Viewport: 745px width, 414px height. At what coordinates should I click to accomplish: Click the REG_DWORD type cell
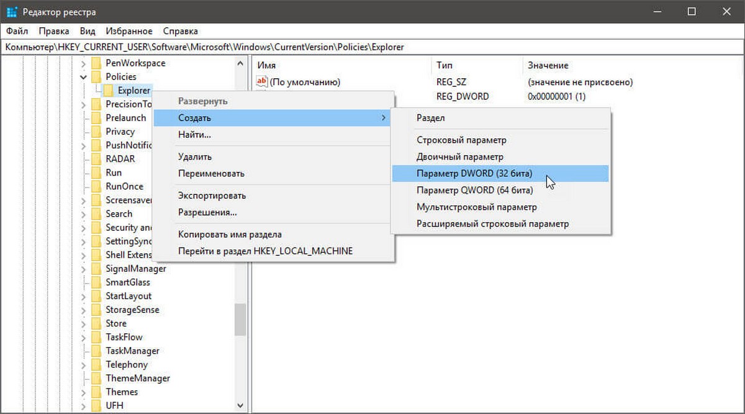463,96
